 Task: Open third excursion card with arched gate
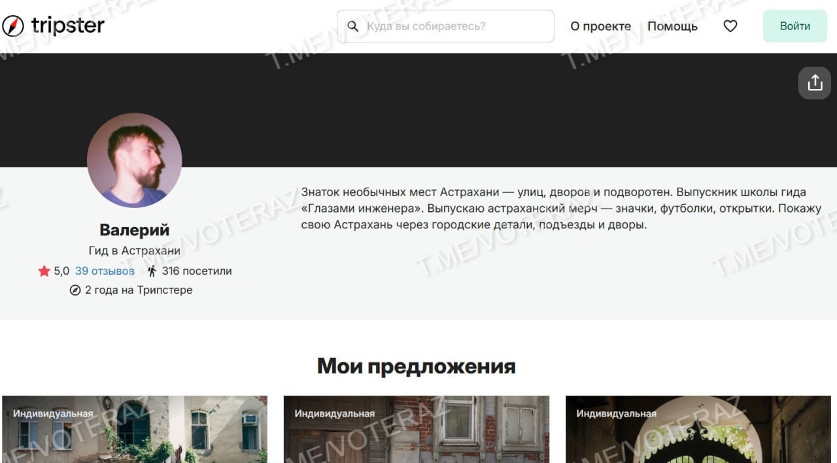pyautogui.click(x=698, y=429)
